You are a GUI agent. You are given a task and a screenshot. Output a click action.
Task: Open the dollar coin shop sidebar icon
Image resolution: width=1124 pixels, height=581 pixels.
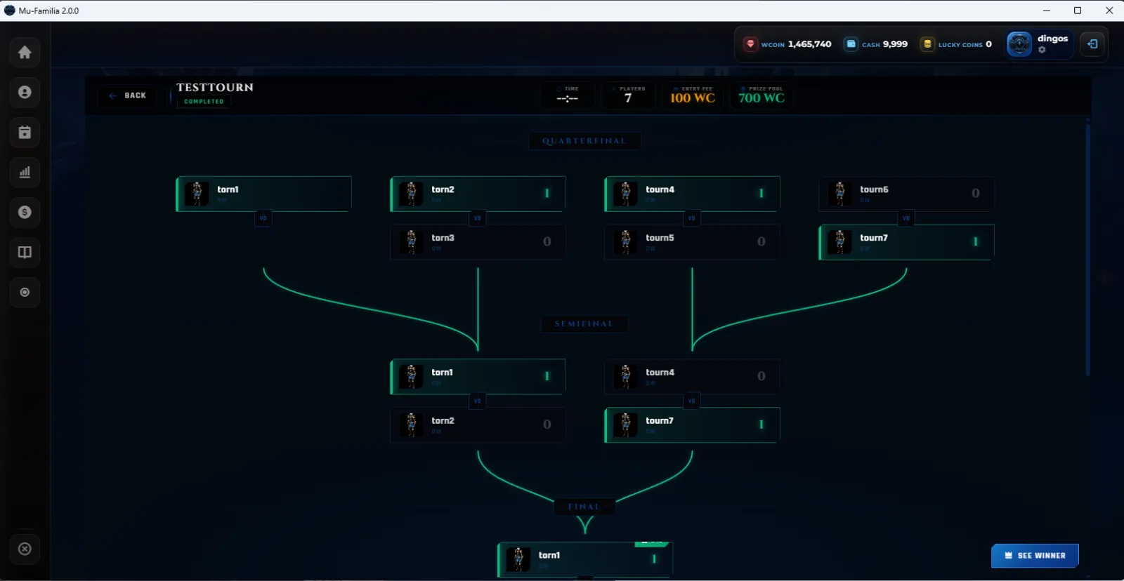pyautogui.click(x=25, y=213)
